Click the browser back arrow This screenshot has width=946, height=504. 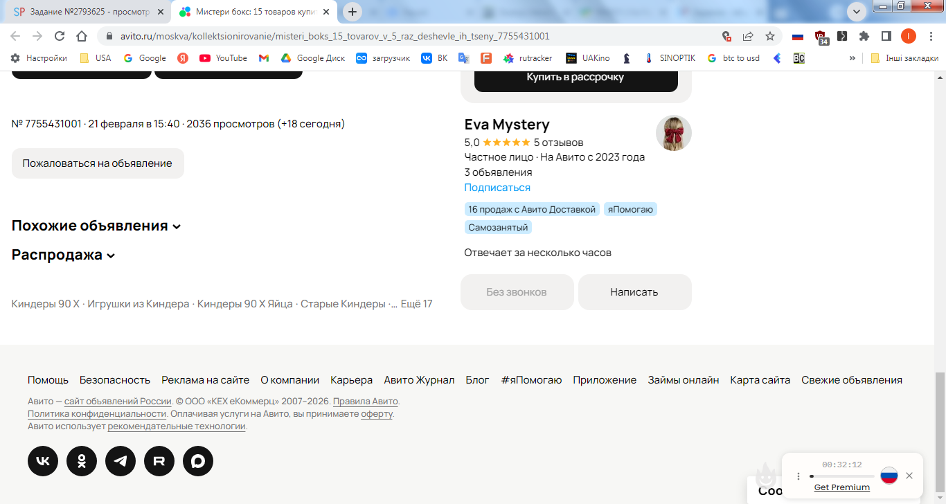15,36
